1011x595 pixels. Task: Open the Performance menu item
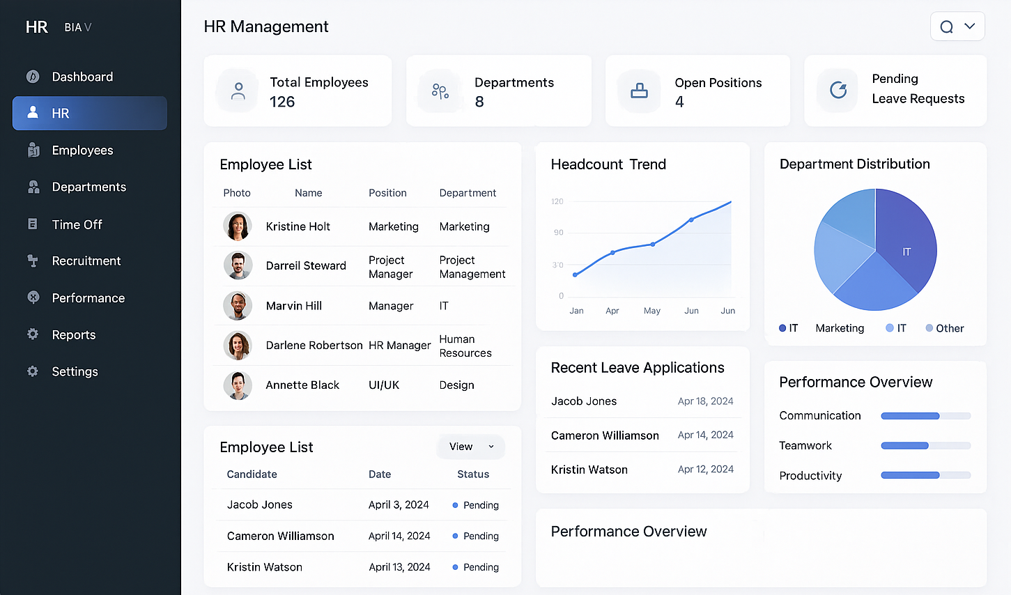[90, 297]
